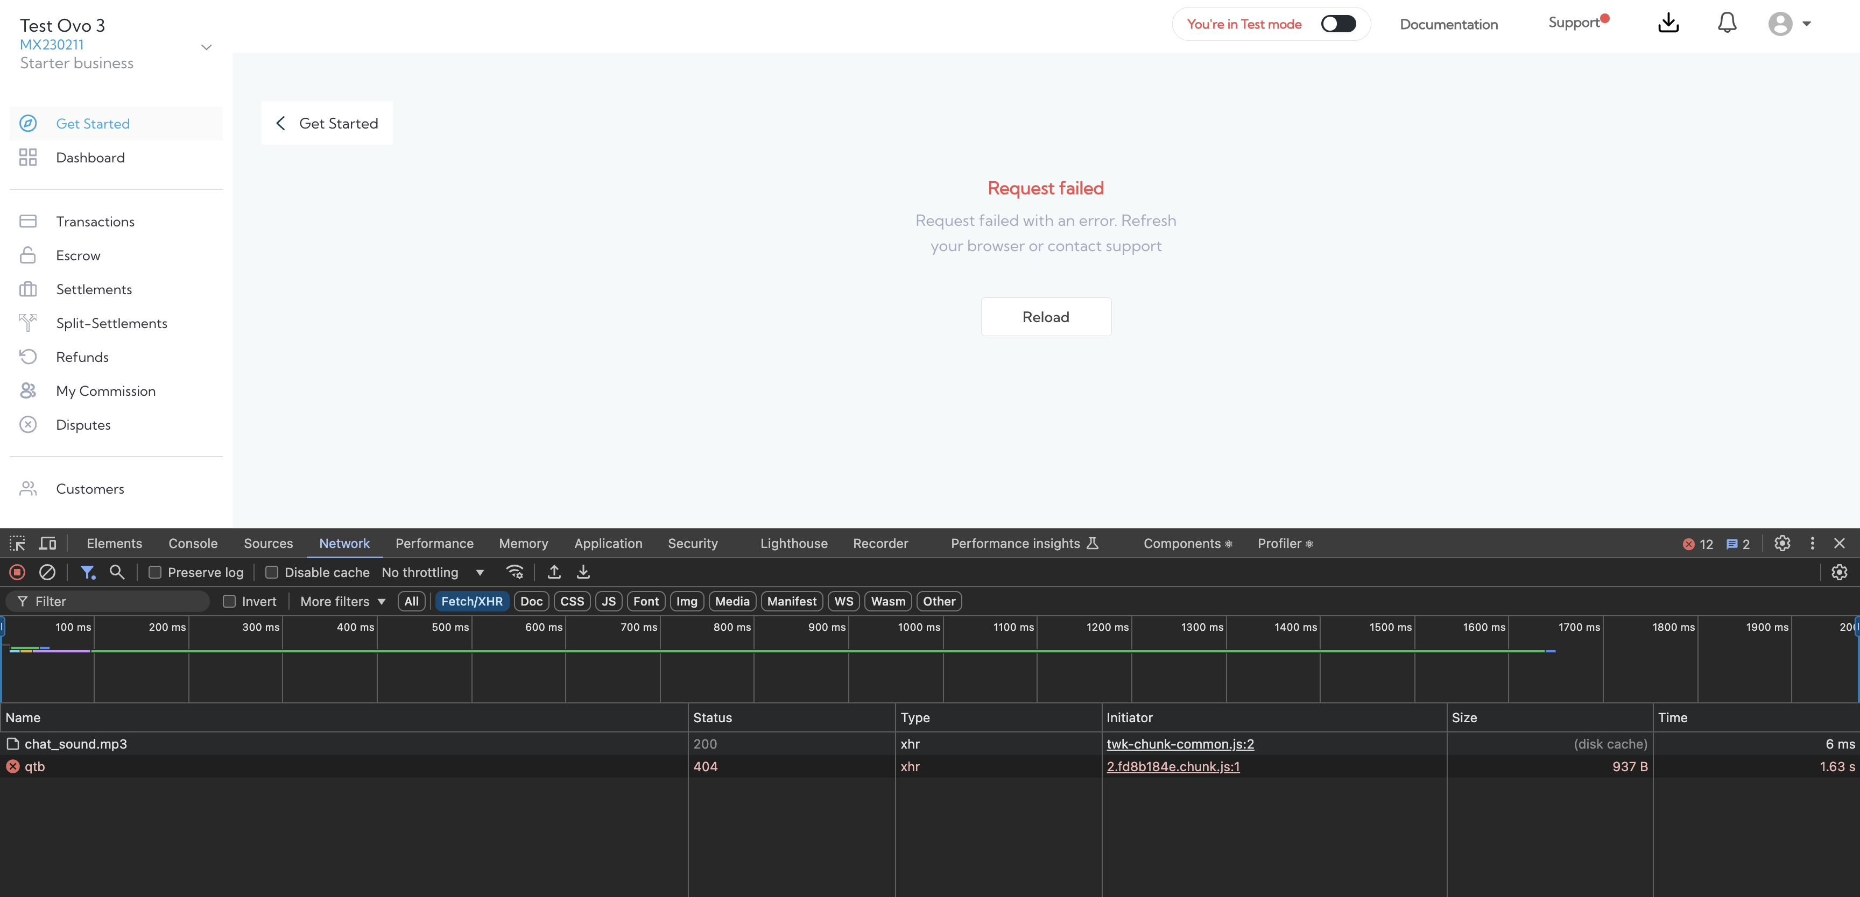Image resolution: width=1860 pixels, height=897 pixels.
Task: Clear the network log
Action: coord(47,572)
